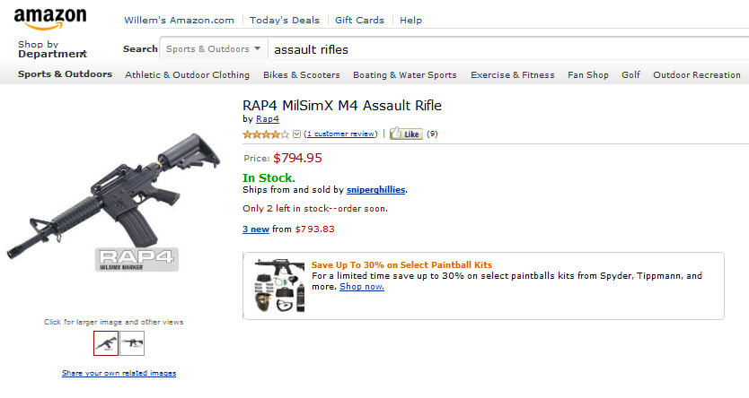Click Share your own related images
Viewport: 749px width, 398px height.
(x=119, y=373)
